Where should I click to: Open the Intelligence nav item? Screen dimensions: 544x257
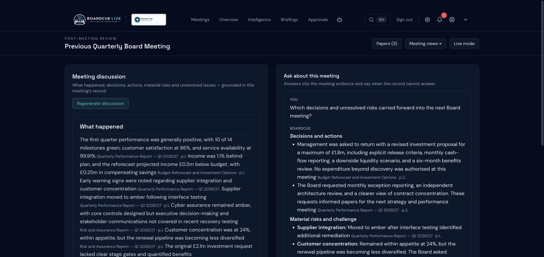click(259, 20)
